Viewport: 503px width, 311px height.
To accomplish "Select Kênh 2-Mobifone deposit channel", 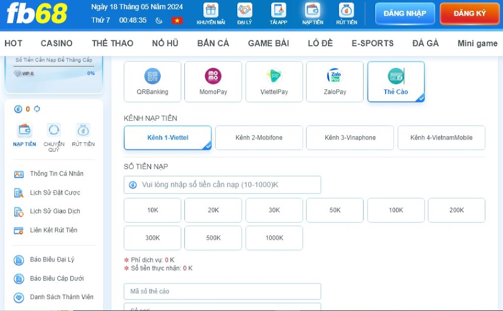I will [259, 138].
